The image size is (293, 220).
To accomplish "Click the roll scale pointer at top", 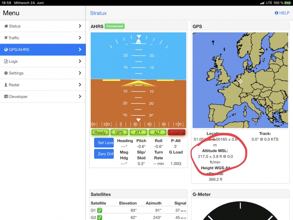I will [x=139, y=39].
